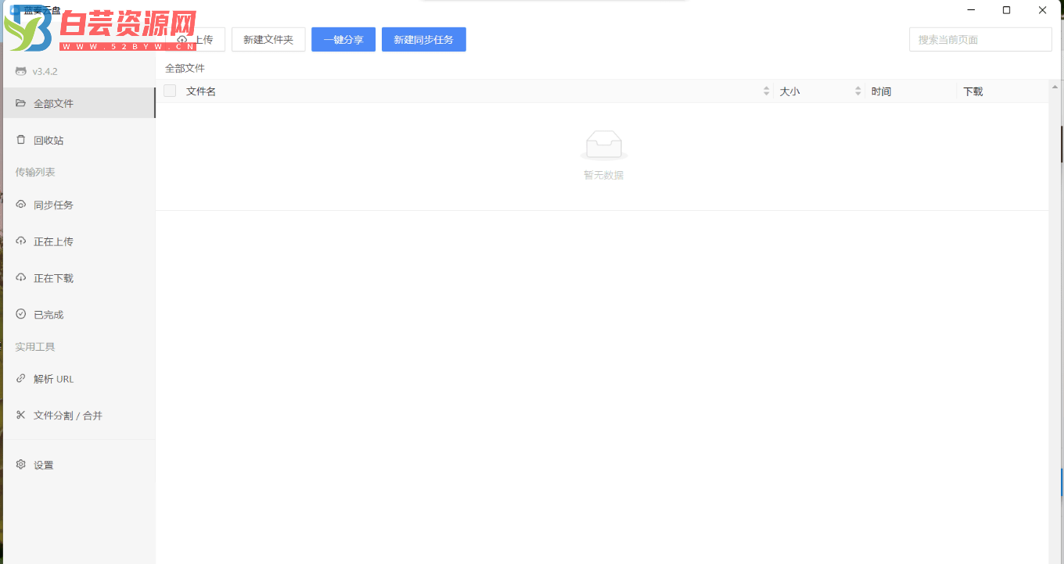Click the 下载 column header

click(973, 91)
